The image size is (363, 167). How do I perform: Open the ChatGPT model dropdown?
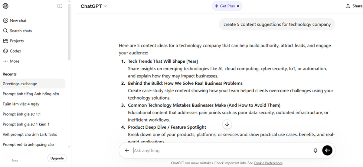94,6
